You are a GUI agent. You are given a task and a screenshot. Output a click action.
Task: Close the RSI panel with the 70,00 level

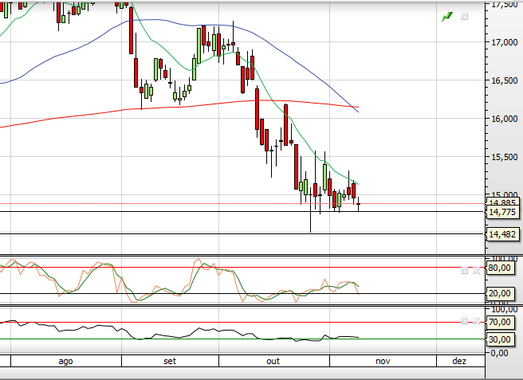[x=476, y=321]
